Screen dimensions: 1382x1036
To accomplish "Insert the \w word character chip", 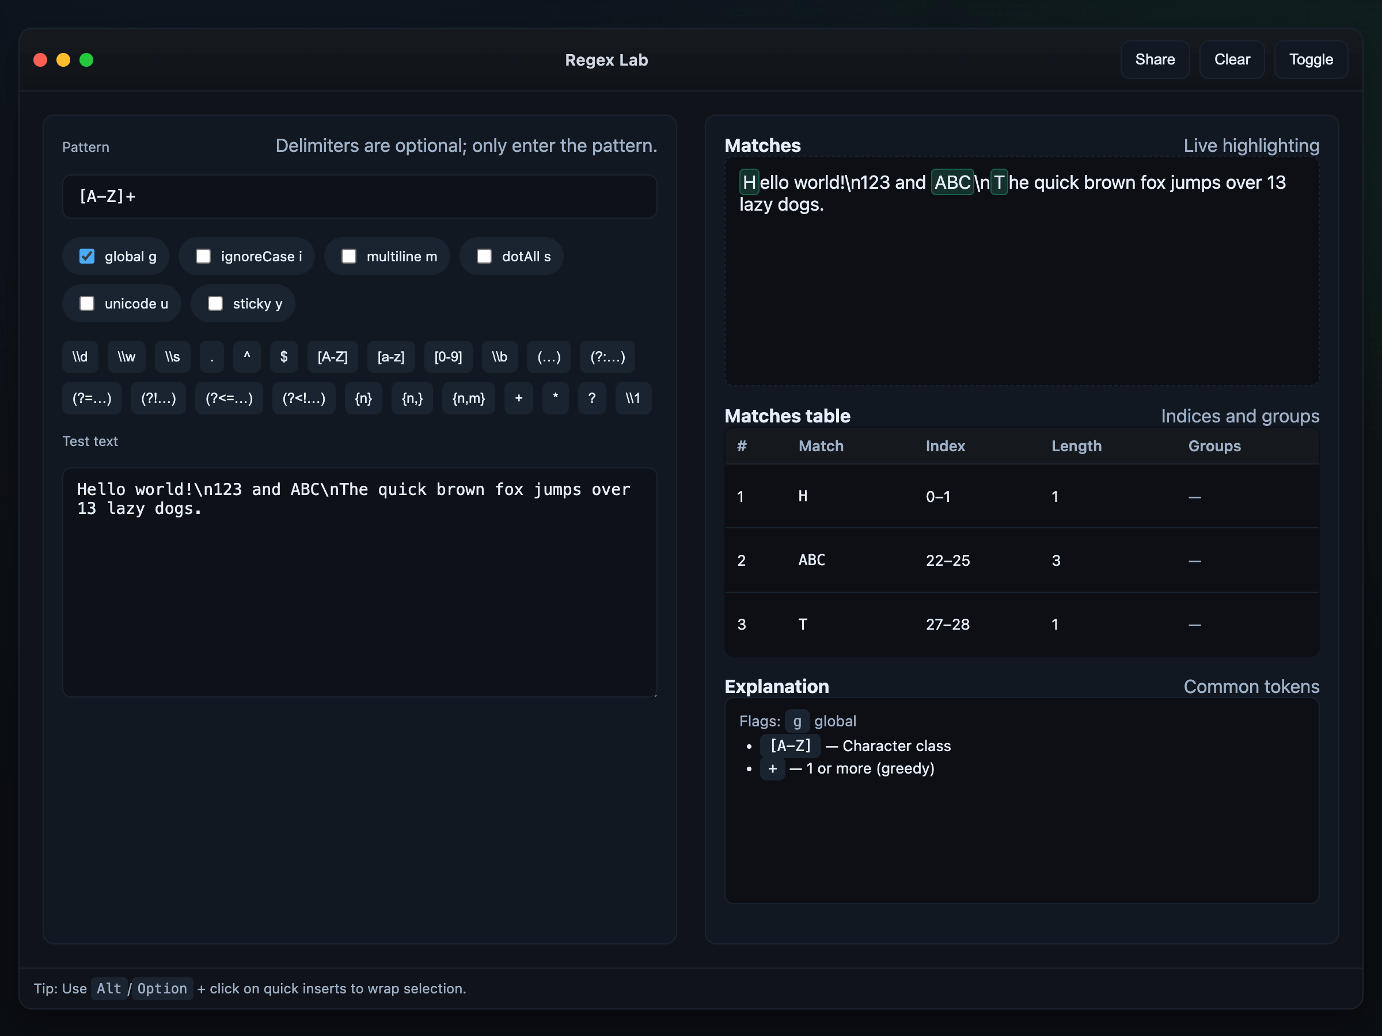I will [x=126, y=357].
